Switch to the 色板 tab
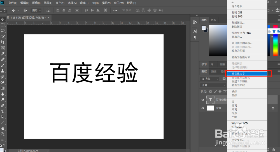Viewport: 280px width, 152px height. (x=213, y=20)
